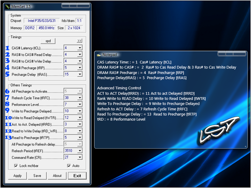Click the Exit button
Image resolution: width=251 pixels, height=188 pixels.
tap(77, 176)
